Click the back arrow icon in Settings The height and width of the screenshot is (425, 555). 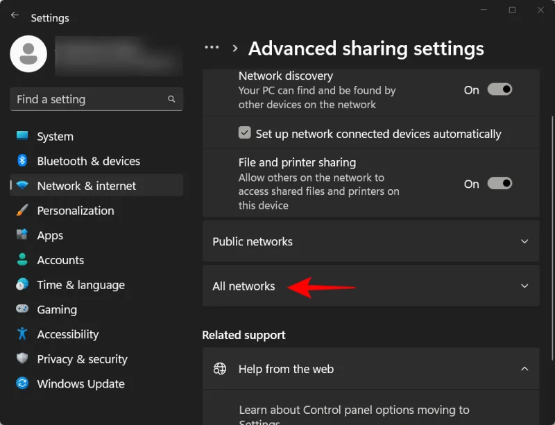pos(15,15)
